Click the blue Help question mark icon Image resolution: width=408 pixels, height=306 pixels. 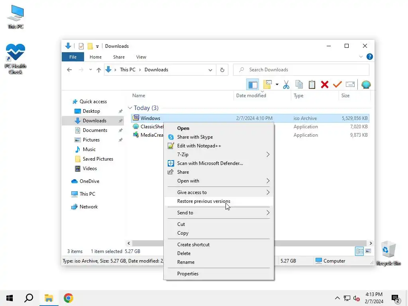[x=369, y=57]
